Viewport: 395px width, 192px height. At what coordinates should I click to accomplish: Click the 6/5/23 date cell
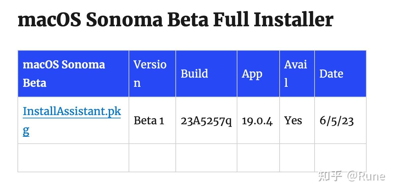[336, 121]
